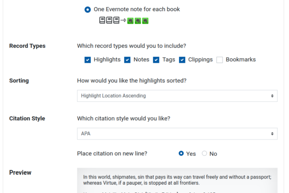The image size is (289, 193).
Task: Click the sorting dropdown's up-down arrow
Action: click(272, 96)
